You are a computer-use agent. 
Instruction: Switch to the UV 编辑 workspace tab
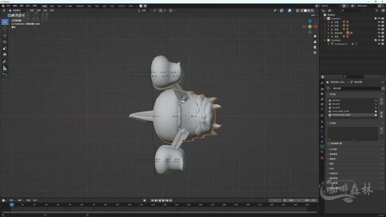[x=69, y=6]
